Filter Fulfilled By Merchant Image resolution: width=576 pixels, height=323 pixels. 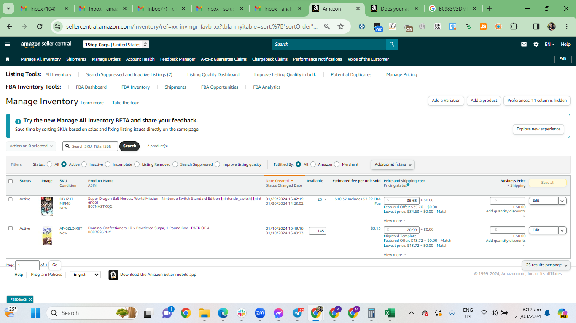(x=336, y=164)
